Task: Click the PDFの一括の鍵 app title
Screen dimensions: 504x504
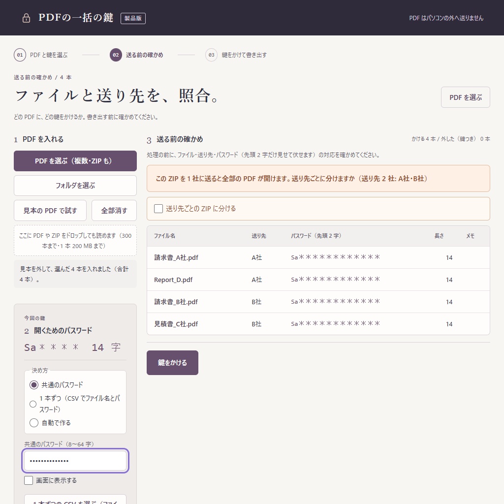Action: click(76, 18)
